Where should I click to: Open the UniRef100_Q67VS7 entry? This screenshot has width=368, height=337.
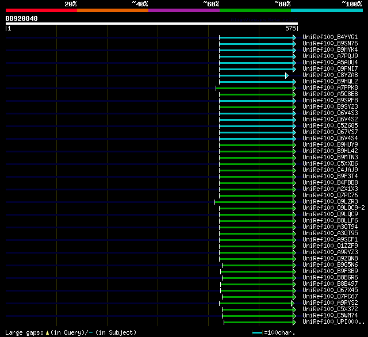[x=330, y=132]
